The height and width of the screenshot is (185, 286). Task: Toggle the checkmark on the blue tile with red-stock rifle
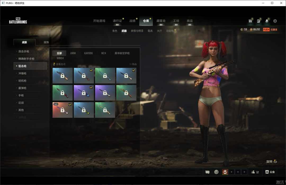[91, 70]
